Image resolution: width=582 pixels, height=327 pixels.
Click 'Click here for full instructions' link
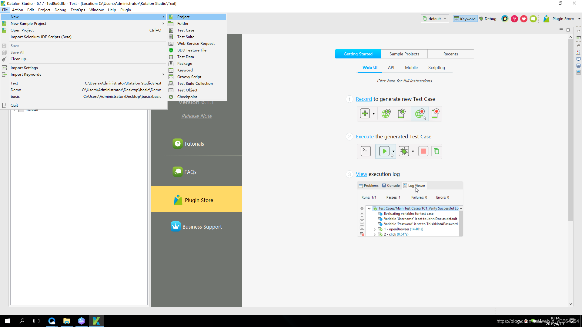(x=405, y=81)
